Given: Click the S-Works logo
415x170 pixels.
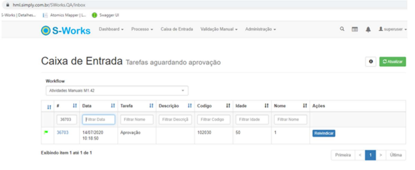Looking at the screenshot, I should pos(66,30).
